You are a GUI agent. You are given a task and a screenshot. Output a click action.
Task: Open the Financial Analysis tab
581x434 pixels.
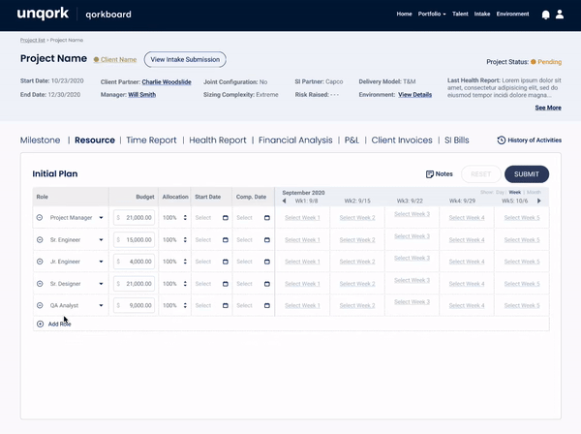click(295, 140)
